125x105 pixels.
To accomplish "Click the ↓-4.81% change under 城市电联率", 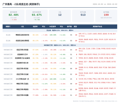I will click(13, 20).
